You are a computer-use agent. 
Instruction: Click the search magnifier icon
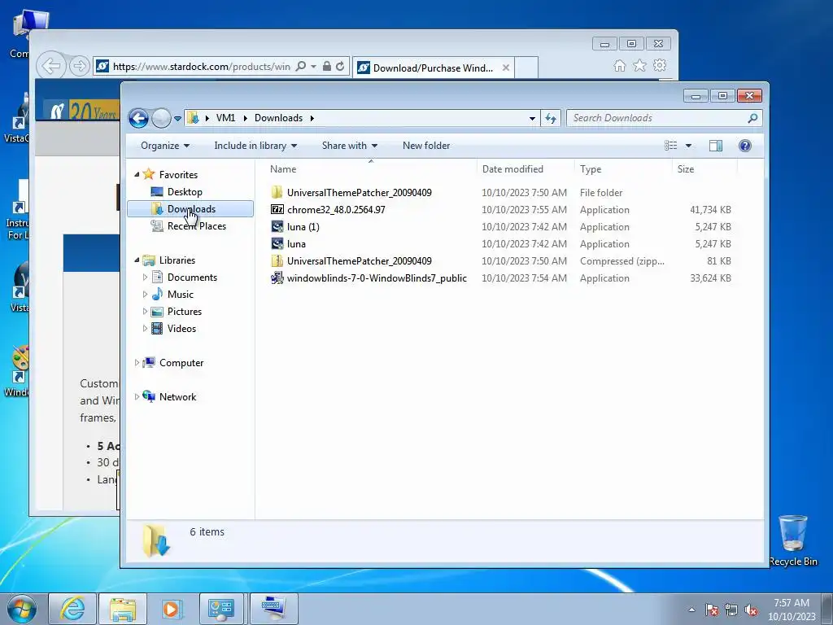pos(752,118)
